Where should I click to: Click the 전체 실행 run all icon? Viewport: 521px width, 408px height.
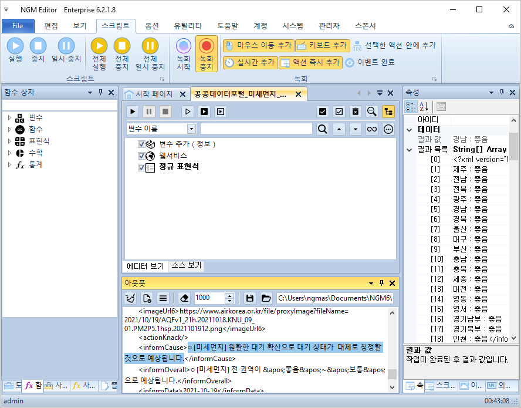(99, 46)
